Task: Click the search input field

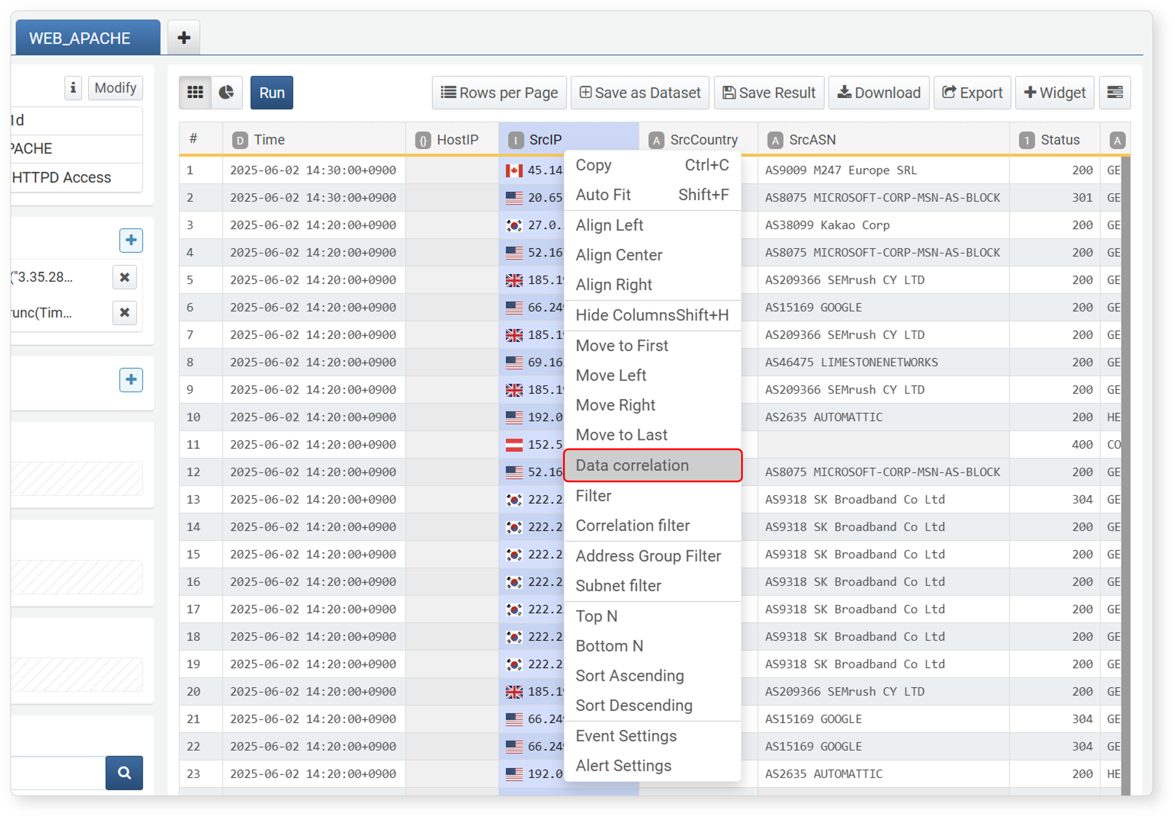Action: (x=58, y=772)
